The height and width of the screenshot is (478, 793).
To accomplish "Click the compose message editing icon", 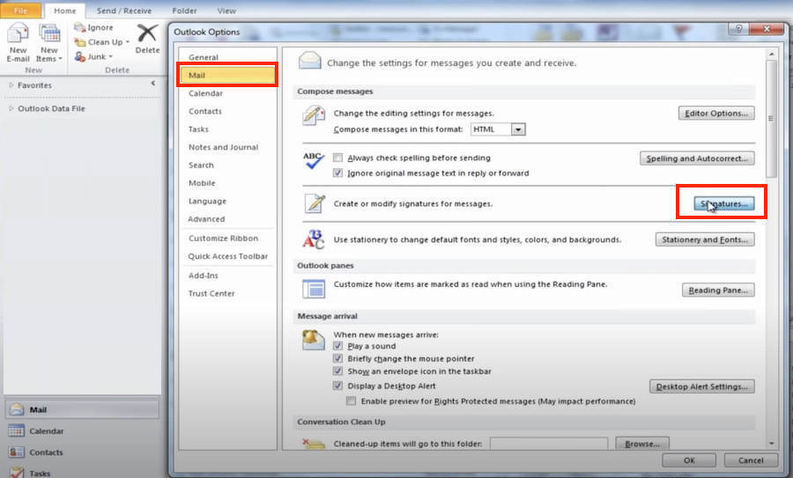I will click(x=314, y=115).
